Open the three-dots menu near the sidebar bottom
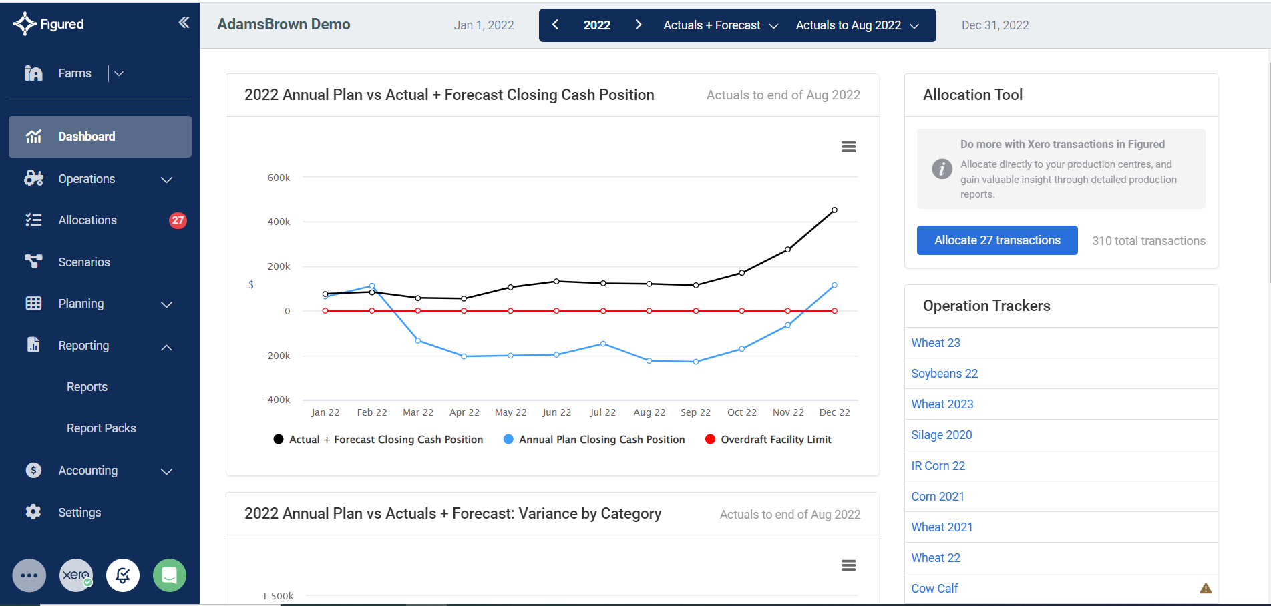Screen dimensions: 1271x606 coord(29,575)
